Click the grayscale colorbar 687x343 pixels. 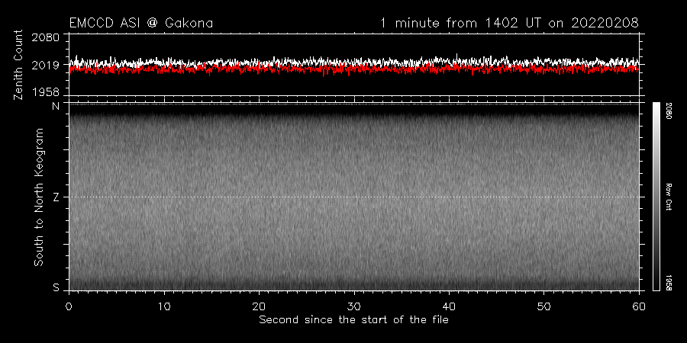656,197
